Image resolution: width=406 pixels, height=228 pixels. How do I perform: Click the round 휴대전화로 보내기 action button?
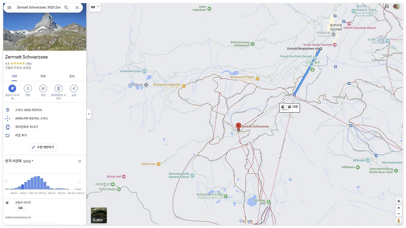[x=58, y=88]
